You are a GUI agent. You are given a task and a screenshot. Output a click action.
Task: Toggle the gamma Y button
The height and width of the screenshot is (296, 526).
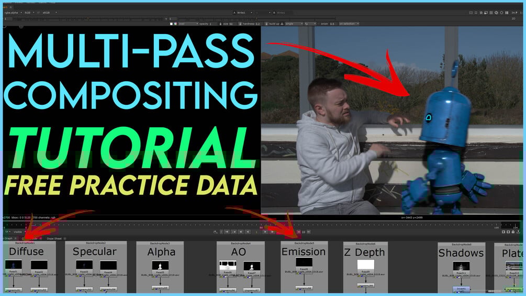[166, 19]
